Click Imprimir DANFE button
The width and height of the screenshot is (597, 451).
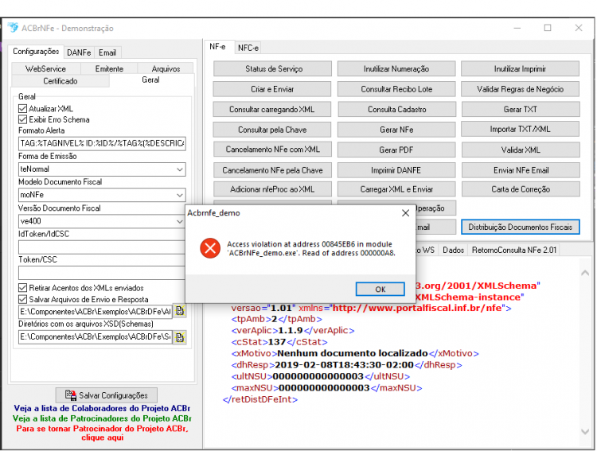pyautogui.click(x=396, y=170)
